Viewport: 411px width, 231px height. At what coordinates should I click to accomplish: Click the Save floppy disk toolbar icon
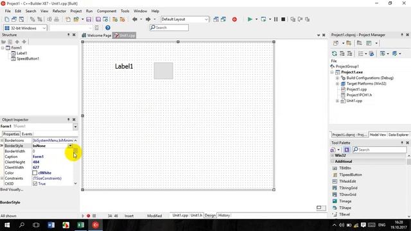click(x=89, y=19)
